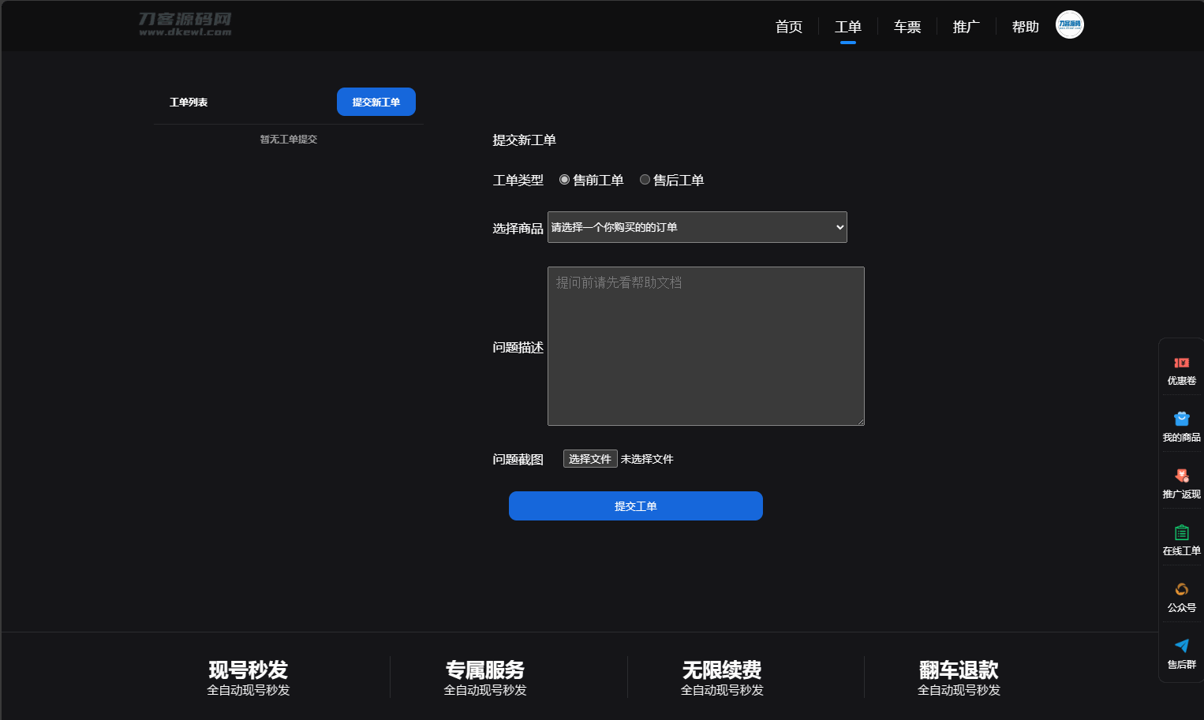Image resolution: width=1204 pixels, height=720 pixels.
Task: Select the 售后工单 radio button
Action: (x=645, y=180)
